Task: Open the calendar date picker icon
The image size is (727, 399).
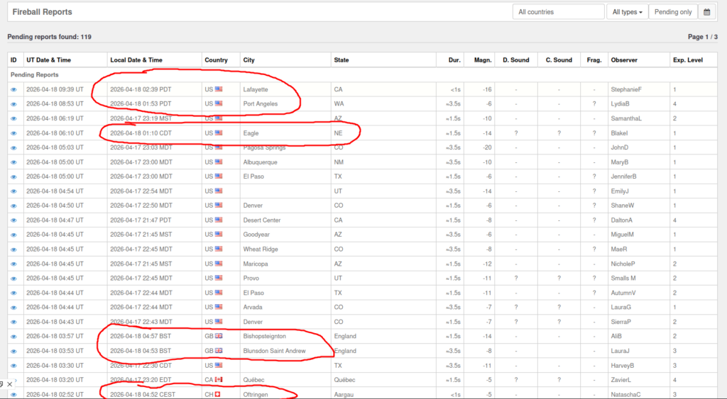Action: point(706,12)
